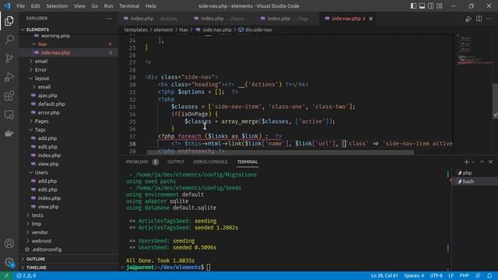Image resolution: width=498 pixels, height=280 pixels.
Task: Open the Explorer view in activity bar
Action: [x=9, y=21]
